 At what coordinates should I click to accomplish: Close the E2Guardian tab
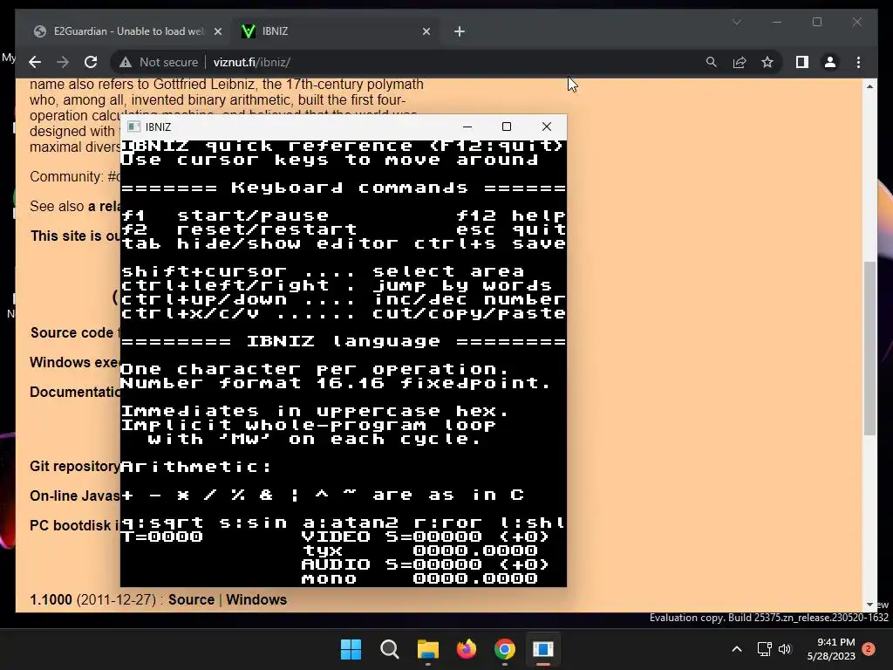[217, 31]
